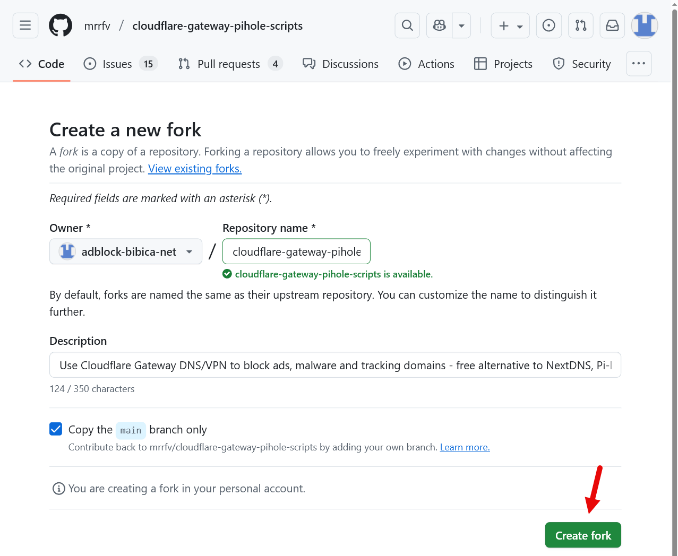Open the user avatar profile menu
The image size is (678, 556).
(645, 25)
